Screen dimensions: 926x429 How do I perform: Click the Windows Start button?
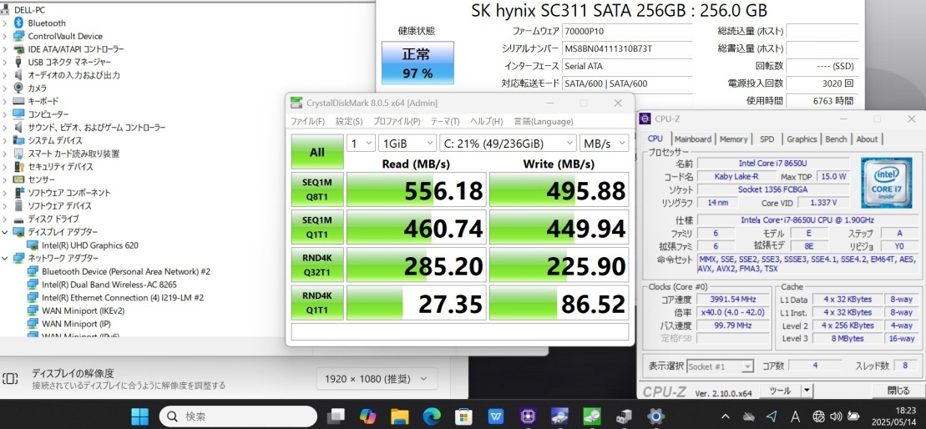(x=139, y=416)
